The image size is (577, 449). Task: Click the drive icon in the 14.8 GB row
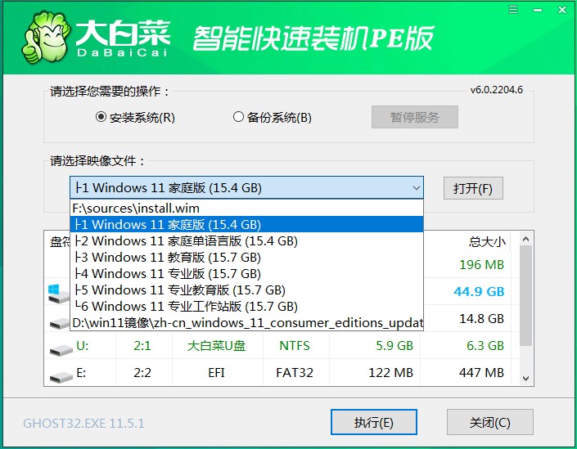(x=59, y=323)
